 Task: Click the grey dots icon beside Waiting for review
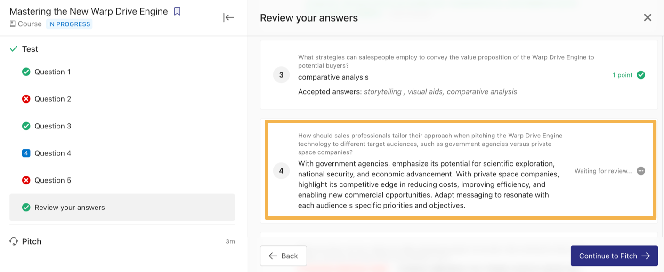tap(641, 171)
